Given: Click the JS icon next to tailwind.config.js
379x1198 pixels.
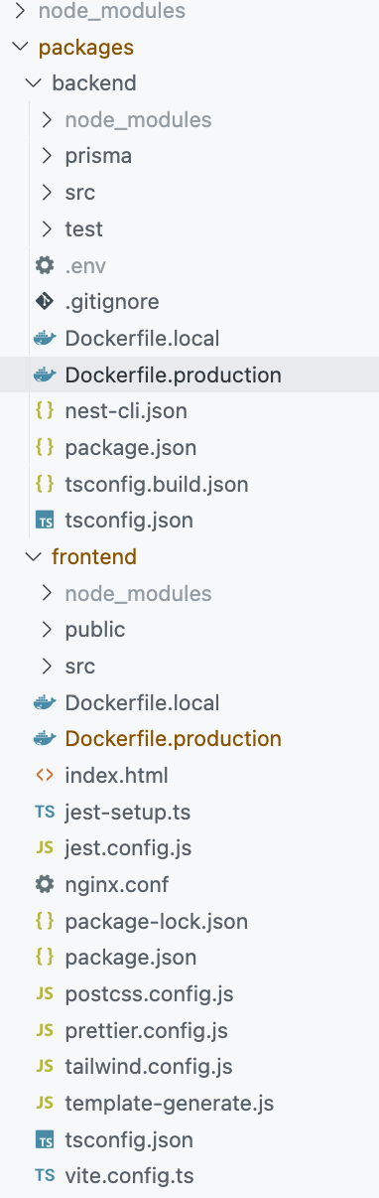Looking at the screenshot, I should coord(45,1066).
